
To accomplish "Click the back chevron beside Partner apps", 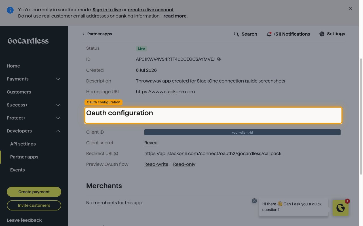I will click(x=83, y=34).
